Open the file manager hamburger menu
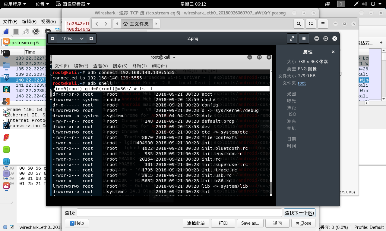Image resolution: width=386 pixels, height=231 pixels. [x=323, y=24]
